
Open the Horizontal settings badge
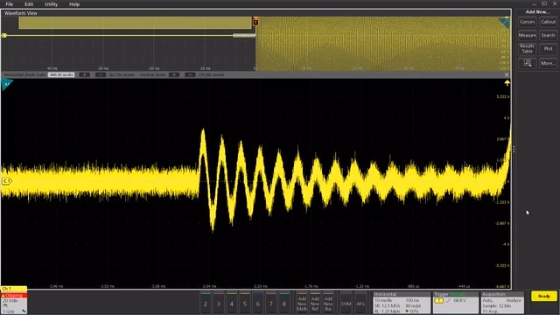pyautogui.click(x=402, y=303)
